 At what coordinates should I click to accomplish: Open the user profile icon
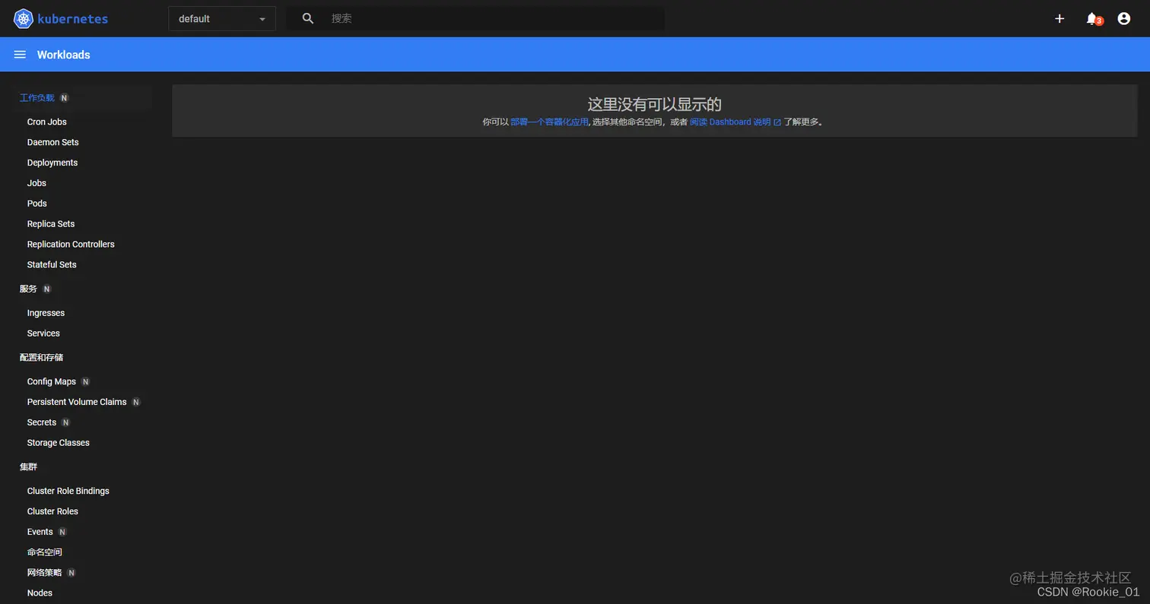click(x=1123, y=18)
